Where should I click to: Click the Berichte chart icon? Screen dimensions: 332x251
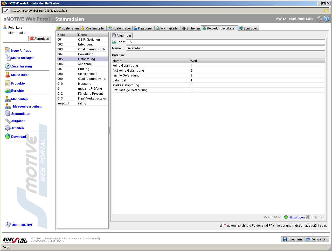coord(8,90)
